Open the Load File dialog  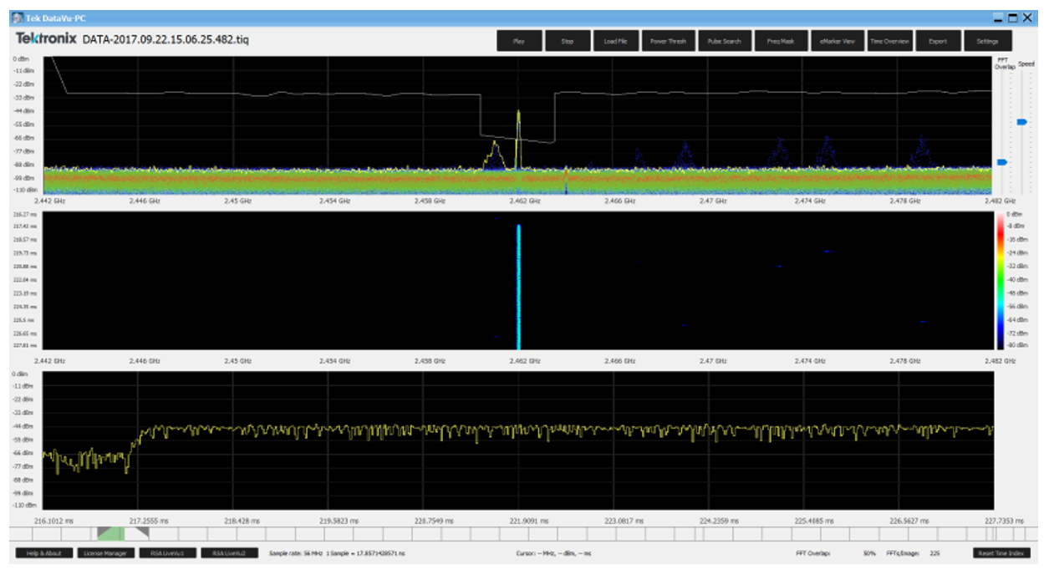point(616,39)
